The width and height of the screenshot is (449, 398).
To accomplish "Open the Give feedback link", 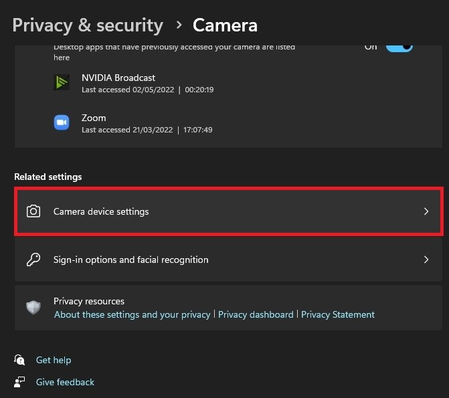I will tap(65, 382).
